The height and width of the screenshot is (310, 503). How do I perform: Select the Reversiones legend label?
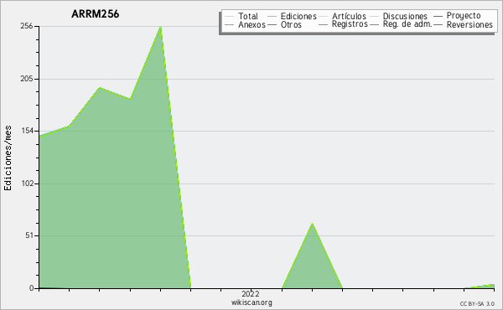469,24
